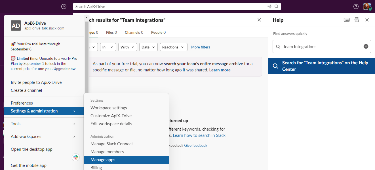375x170 pixels.
Task: Open keyboard shortcuts icon in Help panel
Action: coord(347,20)
